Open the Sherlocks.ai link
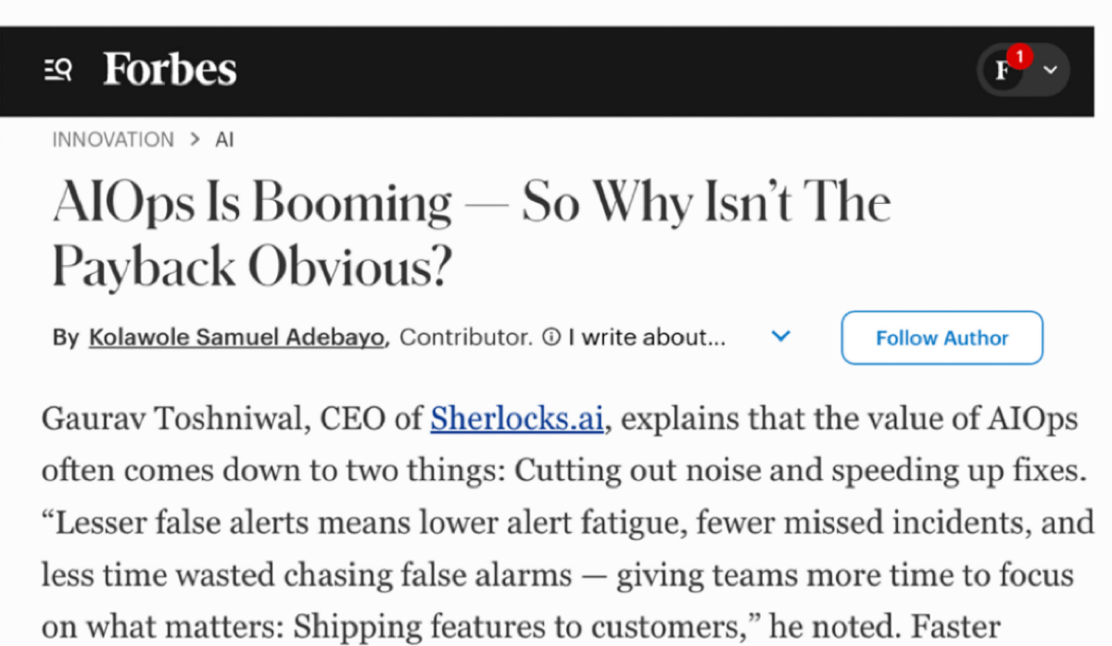The height and width of the screenshot is (646, 1112). [x=516, y=418]
